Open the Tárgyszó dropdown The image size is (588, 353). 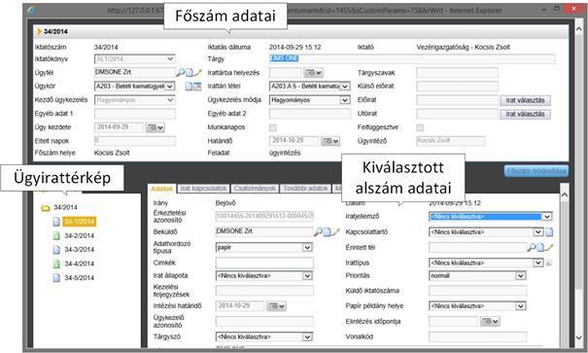pos(307,336)
